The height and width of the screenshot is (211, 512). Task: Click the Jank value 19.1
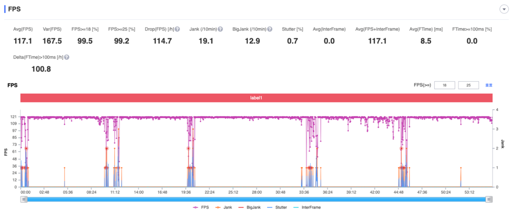206,41
